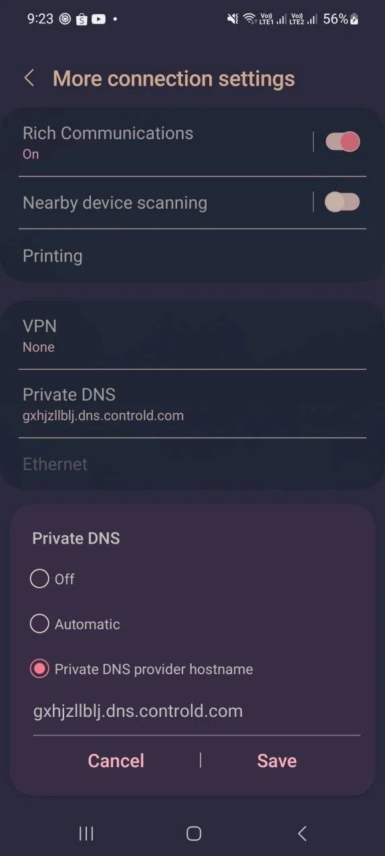Cancel the Private DNS dialog
385x856 pixels.
click(116, 760)
